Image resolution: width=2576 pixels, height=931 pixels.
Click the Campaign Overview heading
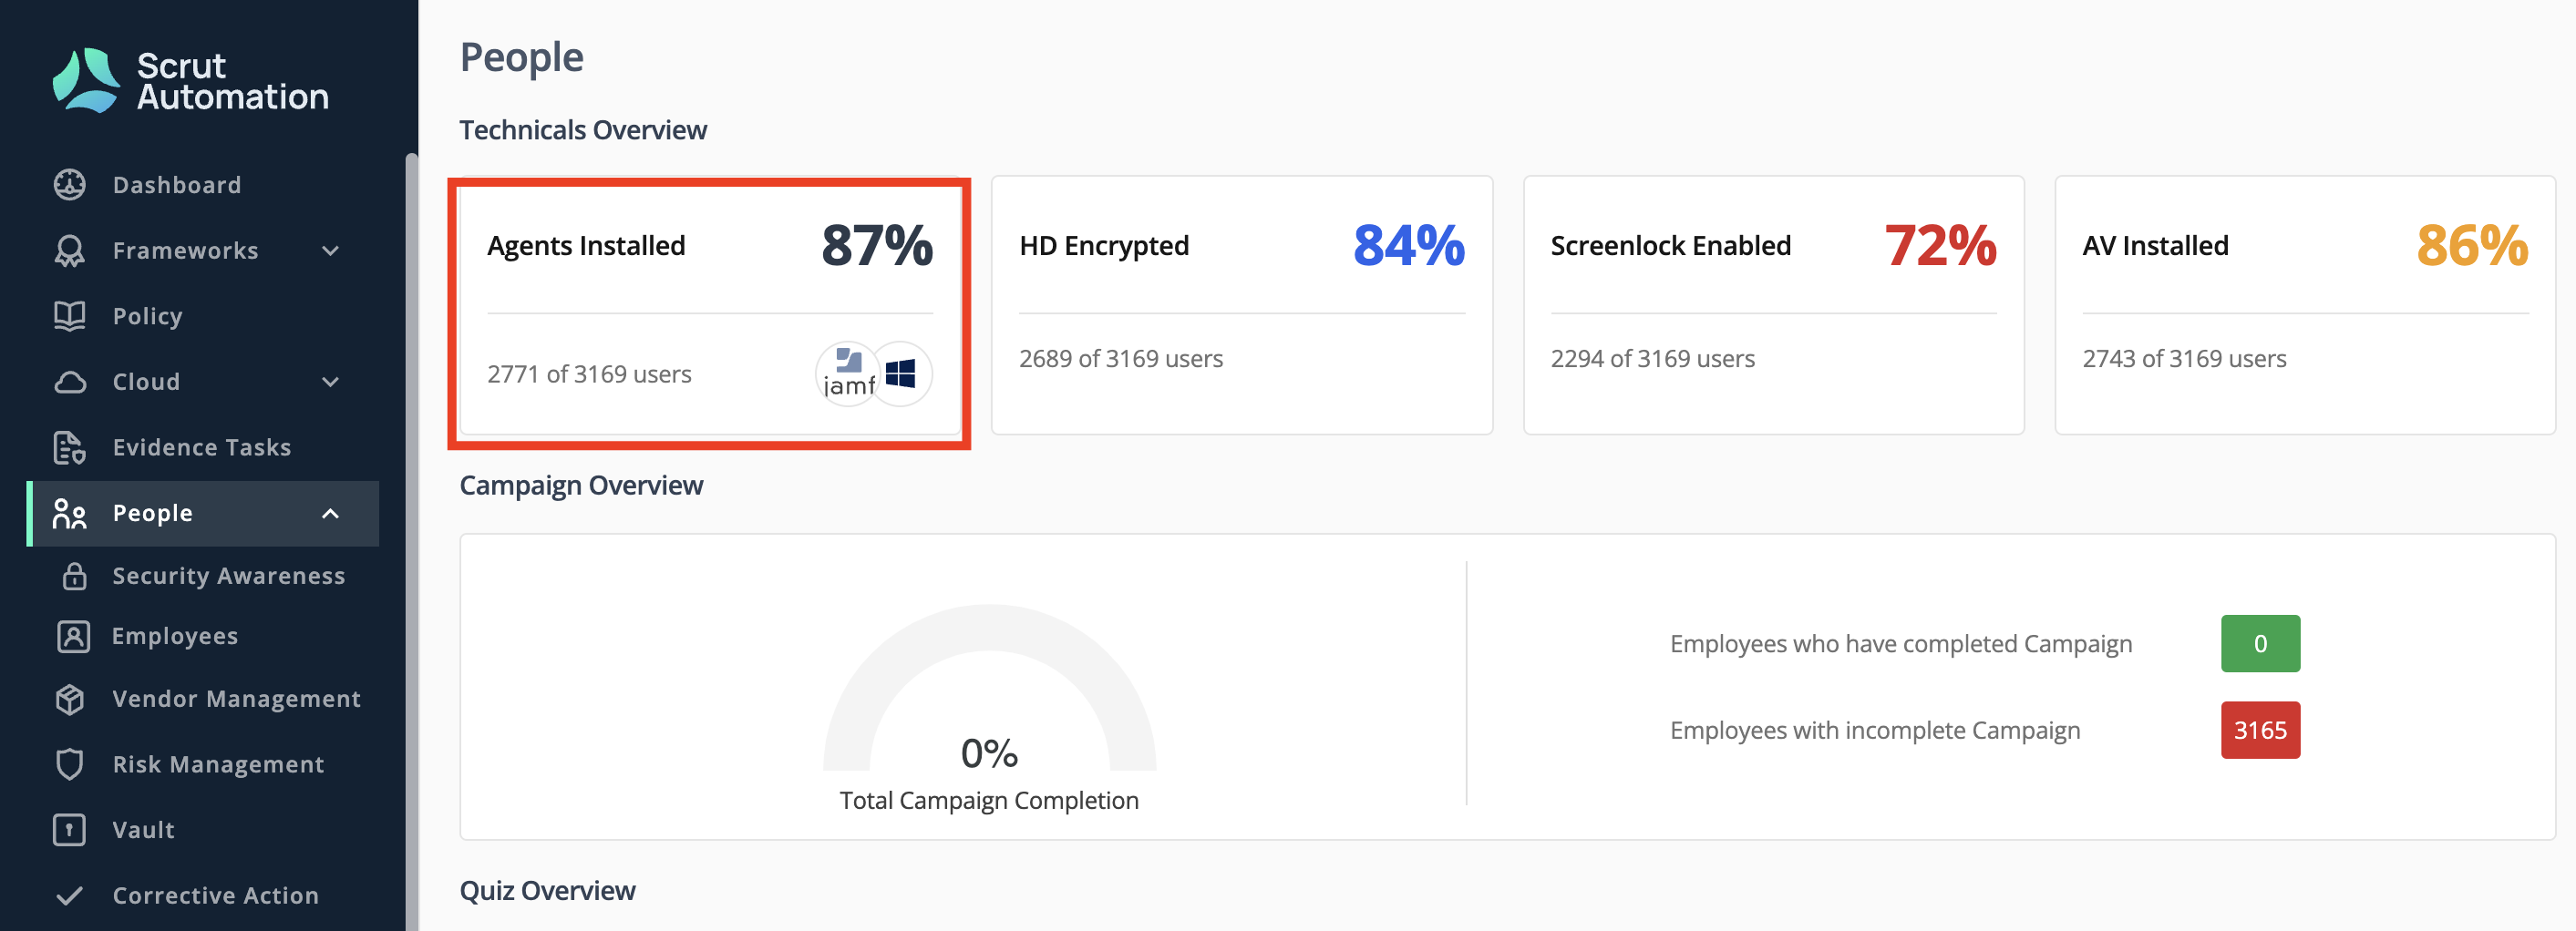coord(581,486)
